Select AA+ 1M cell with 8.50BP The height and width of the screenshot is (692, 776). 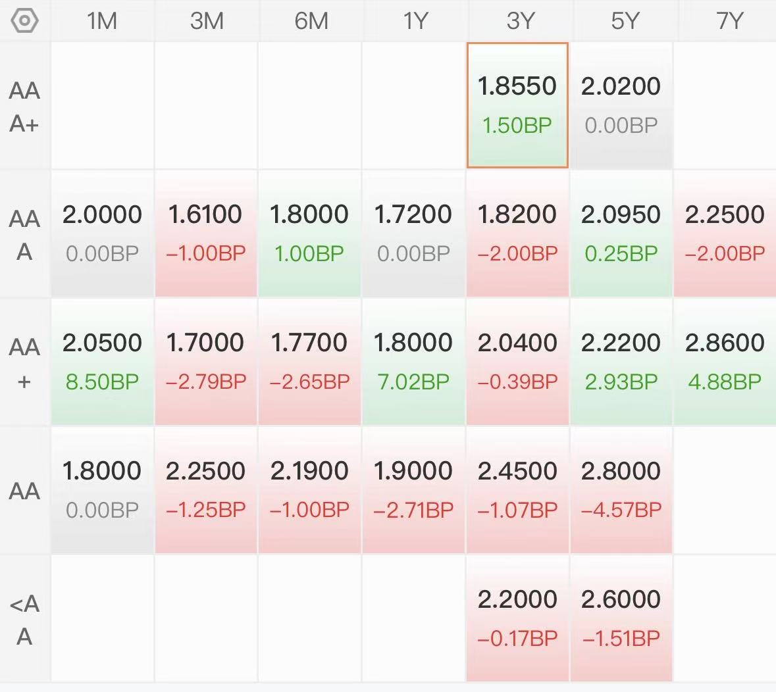coord(102,362)
